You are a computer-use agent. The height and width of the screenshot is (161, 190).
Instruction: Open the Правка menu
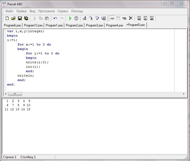(21, 11)
